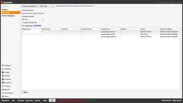Select Print Jobs in the sidebar
Image resolution: width=183 pixels, height=103 pixels.
tap(11, 13)
